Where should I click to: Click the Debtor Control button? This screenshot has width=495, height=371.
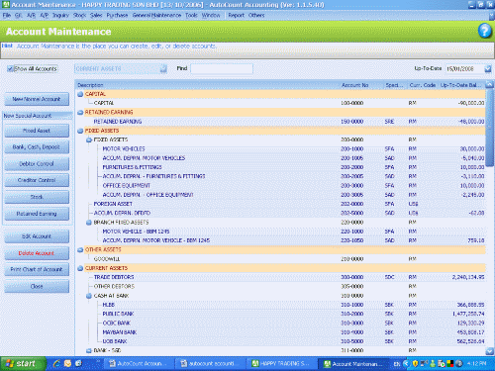coord(37,163)
